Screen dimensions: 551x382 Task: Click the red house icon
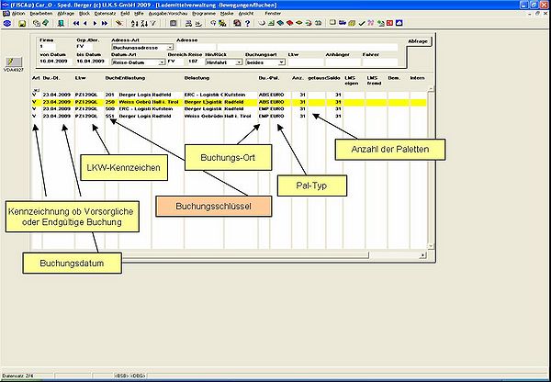[x=237, y=23]
